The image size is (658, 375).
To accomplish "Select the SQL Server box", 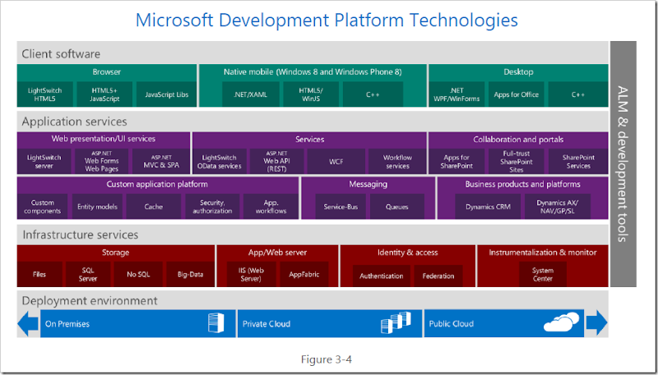I will point(88,275).
